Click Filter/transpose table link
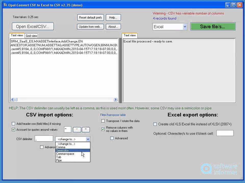The width and height of the screenshot is (245, 183). pos(113,115)
